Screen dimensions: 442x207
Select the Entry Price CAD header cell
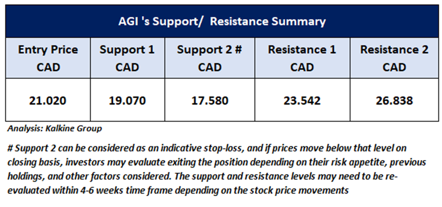(48, 57)
